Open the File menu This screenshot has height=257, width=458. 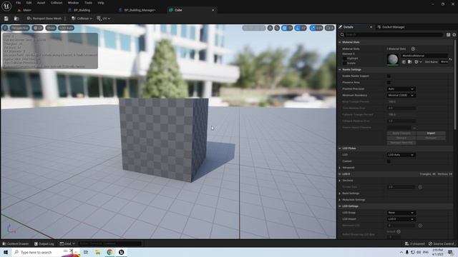pos(18,3)
